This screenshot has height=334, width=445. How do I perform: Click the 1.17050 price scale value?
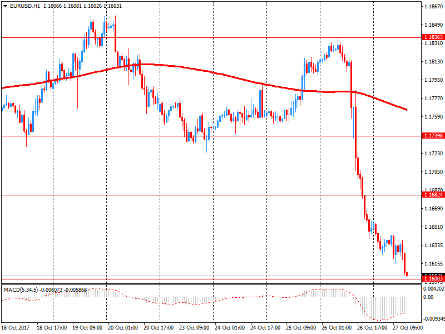coord(433,172)
